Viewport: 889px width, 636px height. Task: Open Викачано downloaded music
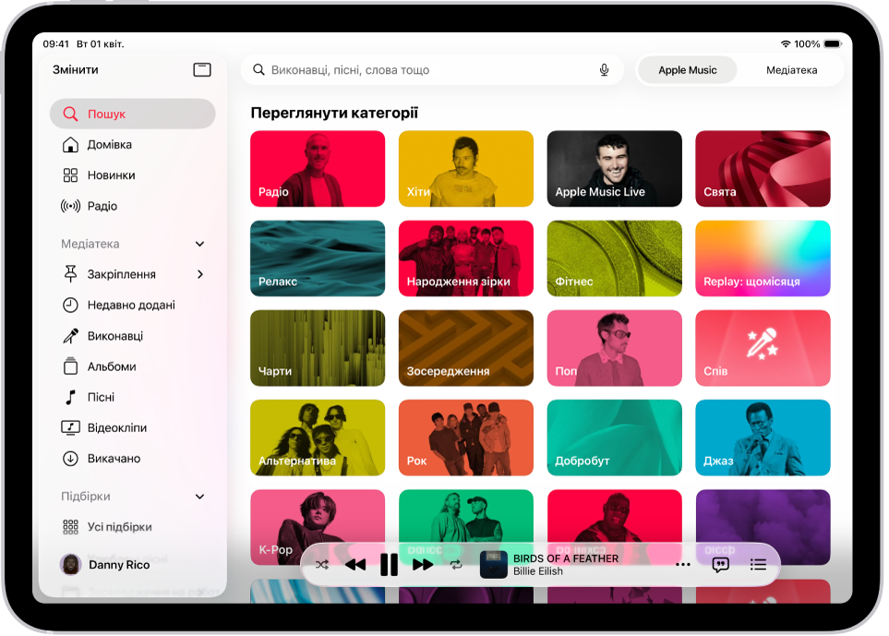point(133,459)
